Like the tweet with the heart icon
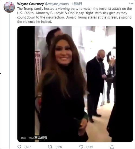Viewport: 135px width, 149px height. (81, 147)
